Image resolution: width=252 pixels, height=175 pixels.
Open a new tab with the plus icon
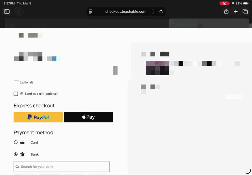point(236,12)
